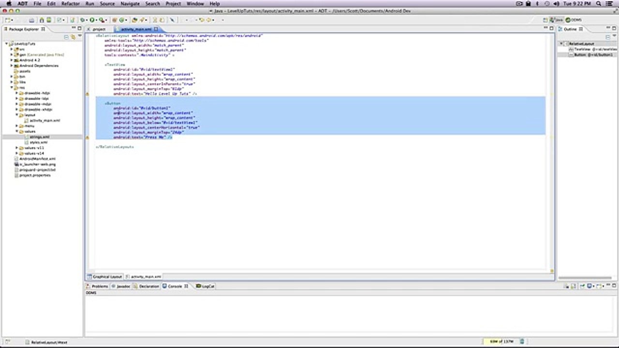Viewport: 619px width, 348px height.
Task: Open the Android SDK Manager icon
Action: click(x=42, y=20)
